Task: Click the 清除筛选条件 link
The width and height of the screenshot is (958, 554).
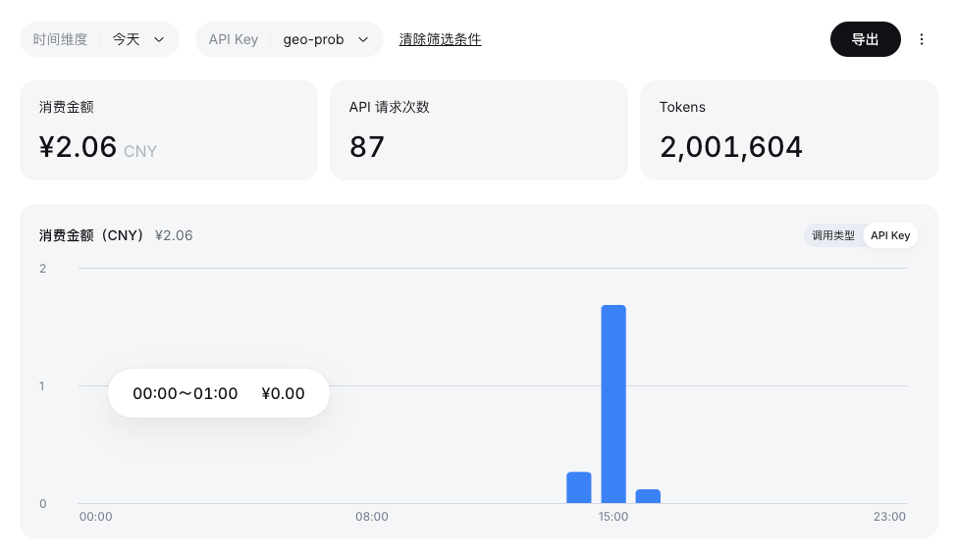Action: (440, 39)
